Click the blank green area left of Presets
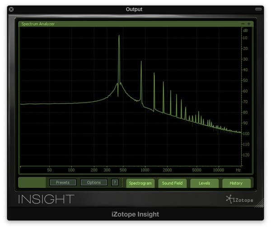271x229 pixels. (x=32, y=183)
